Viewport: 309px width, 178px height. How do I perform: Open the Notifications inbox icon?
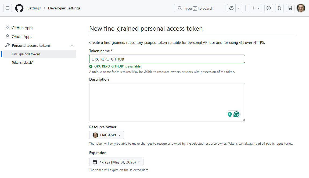coord(290,8)
